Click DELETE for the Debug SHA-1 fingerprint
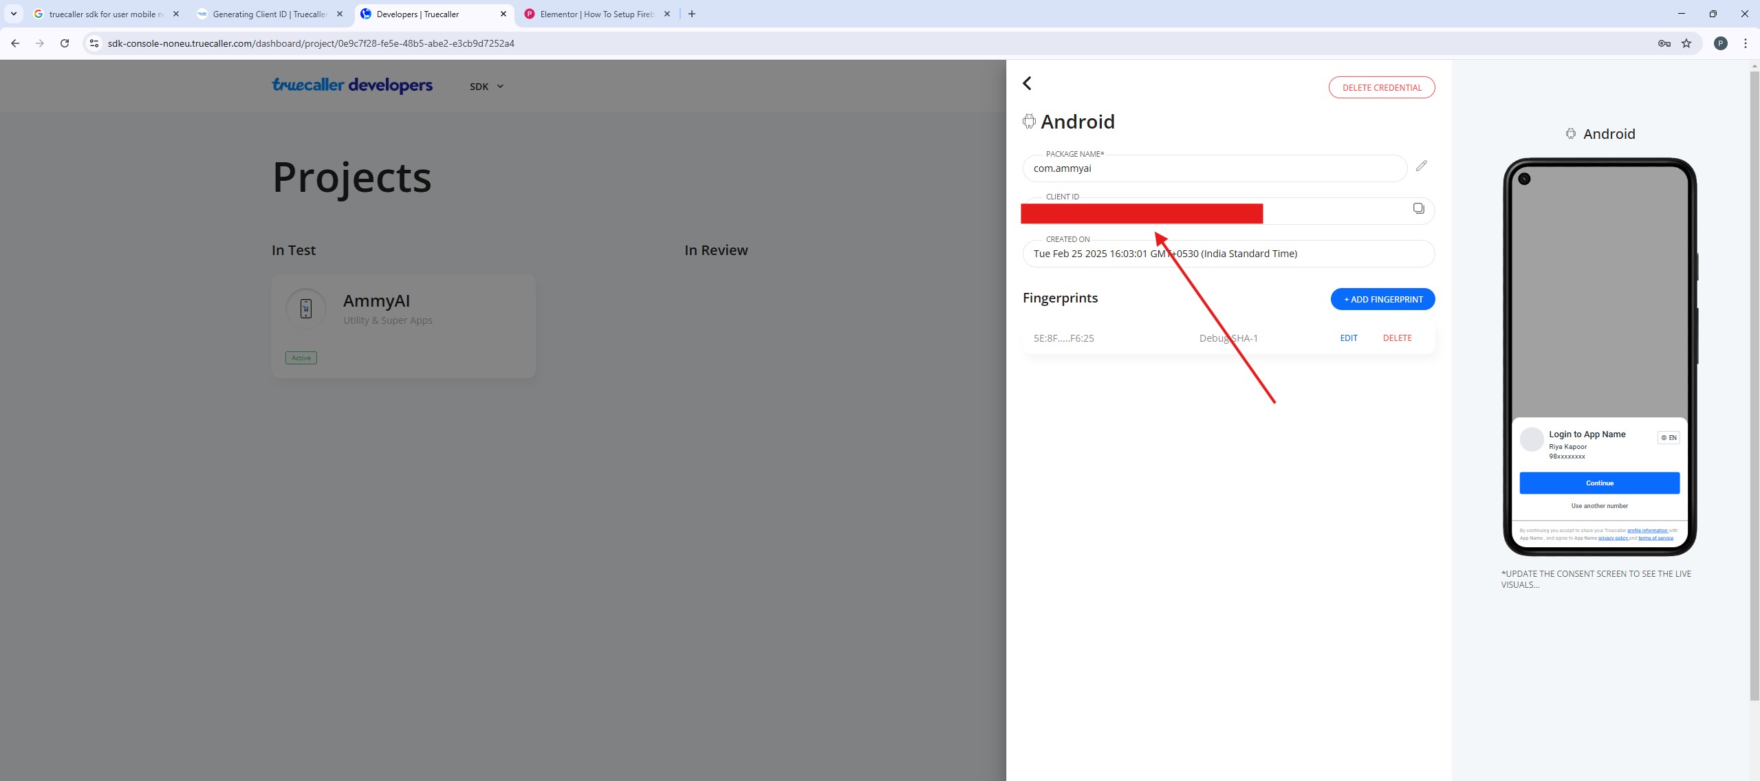Screen dimensions: 1760x781 pos(1397,338)
